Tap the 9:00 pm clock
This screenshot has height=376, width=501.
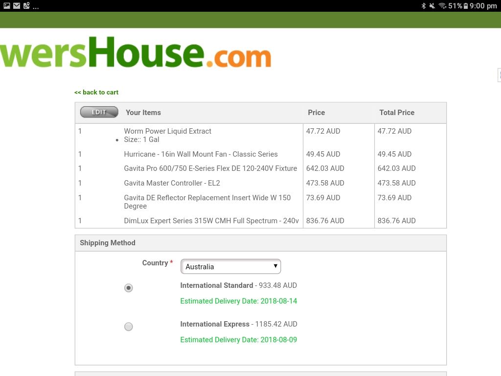[x=483, y=6]
